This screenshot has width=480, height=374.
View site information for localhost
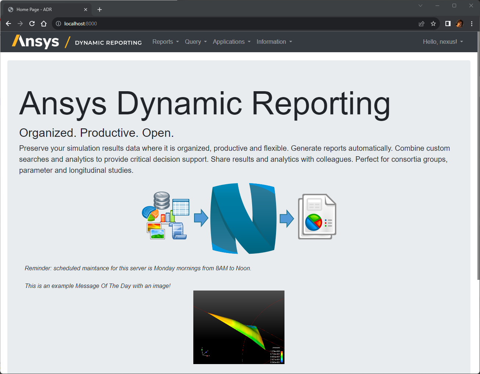58,24
